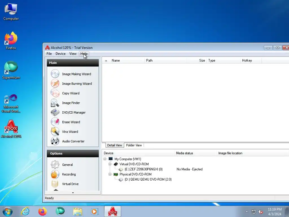289x217 pixels.
Task: Show hidden tray icons arrow
Action: 247,212
